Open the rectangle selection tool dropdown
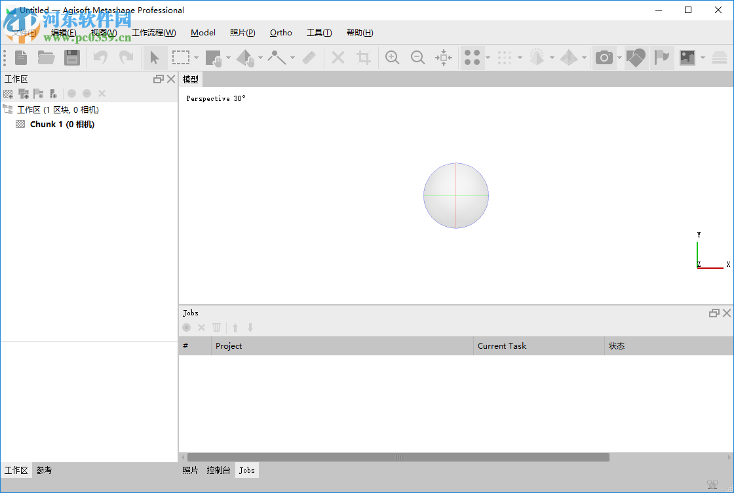Screen dimensions: 734x493 [195, 58]
